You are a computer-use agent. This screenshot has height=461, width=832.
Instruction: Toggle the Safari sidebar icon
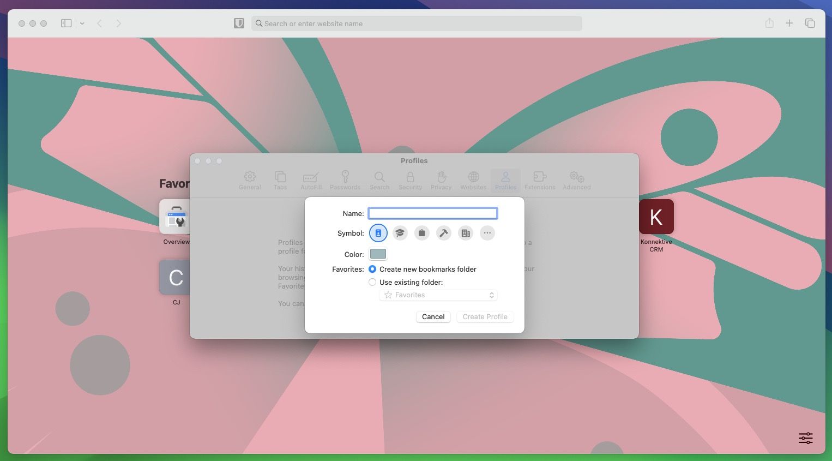pos(66,23)
